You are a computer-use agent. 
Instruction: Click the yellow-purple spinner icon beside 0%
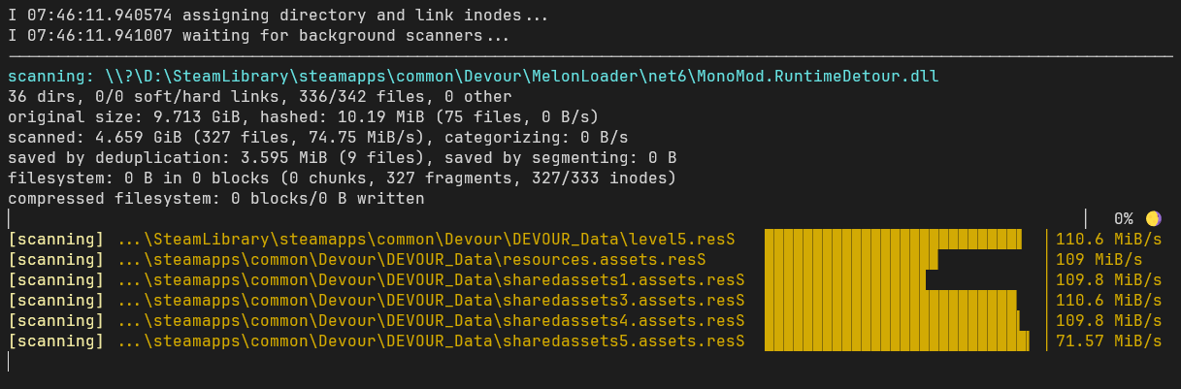pyautogui.click(x=1153, y=218)
